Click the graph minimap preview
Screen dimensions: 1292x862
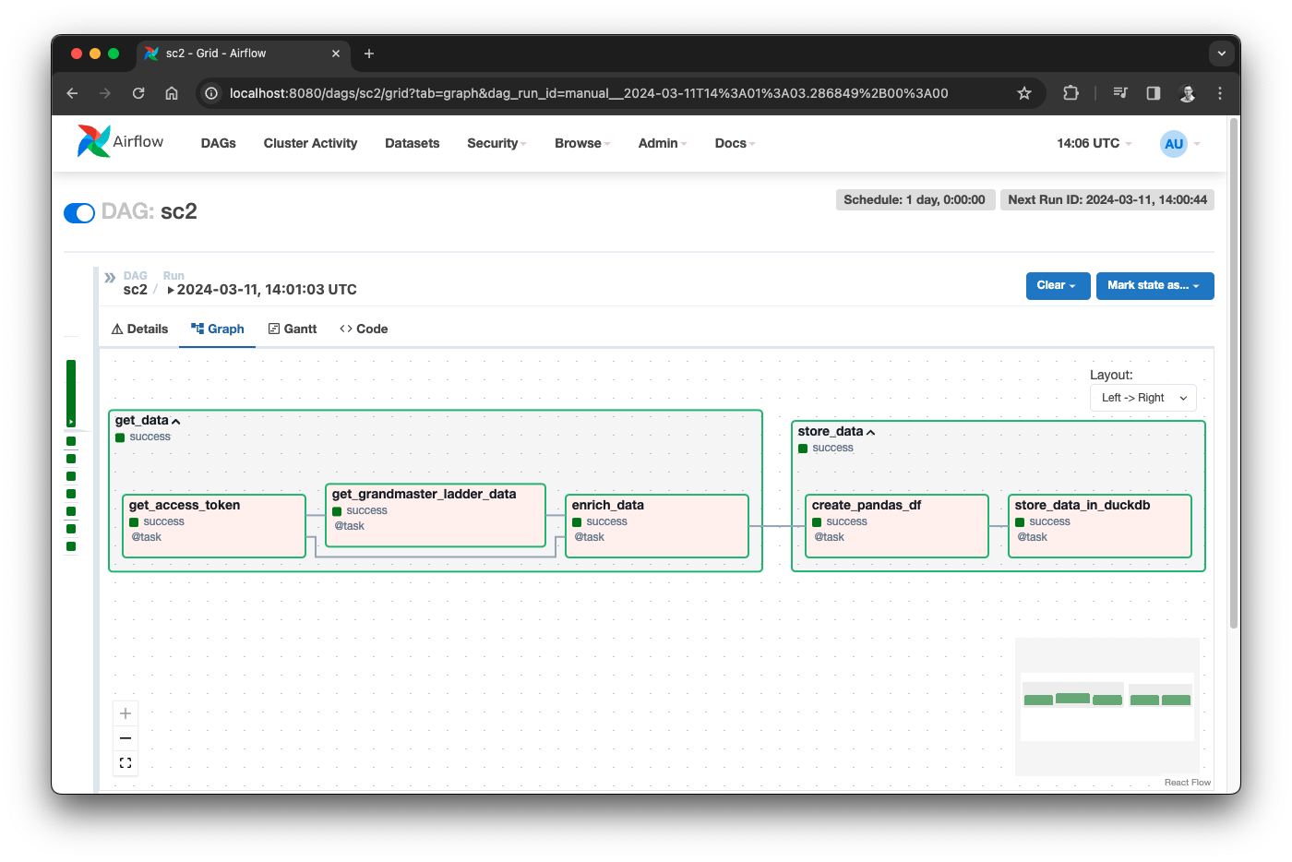click(x=1107, y=706)
